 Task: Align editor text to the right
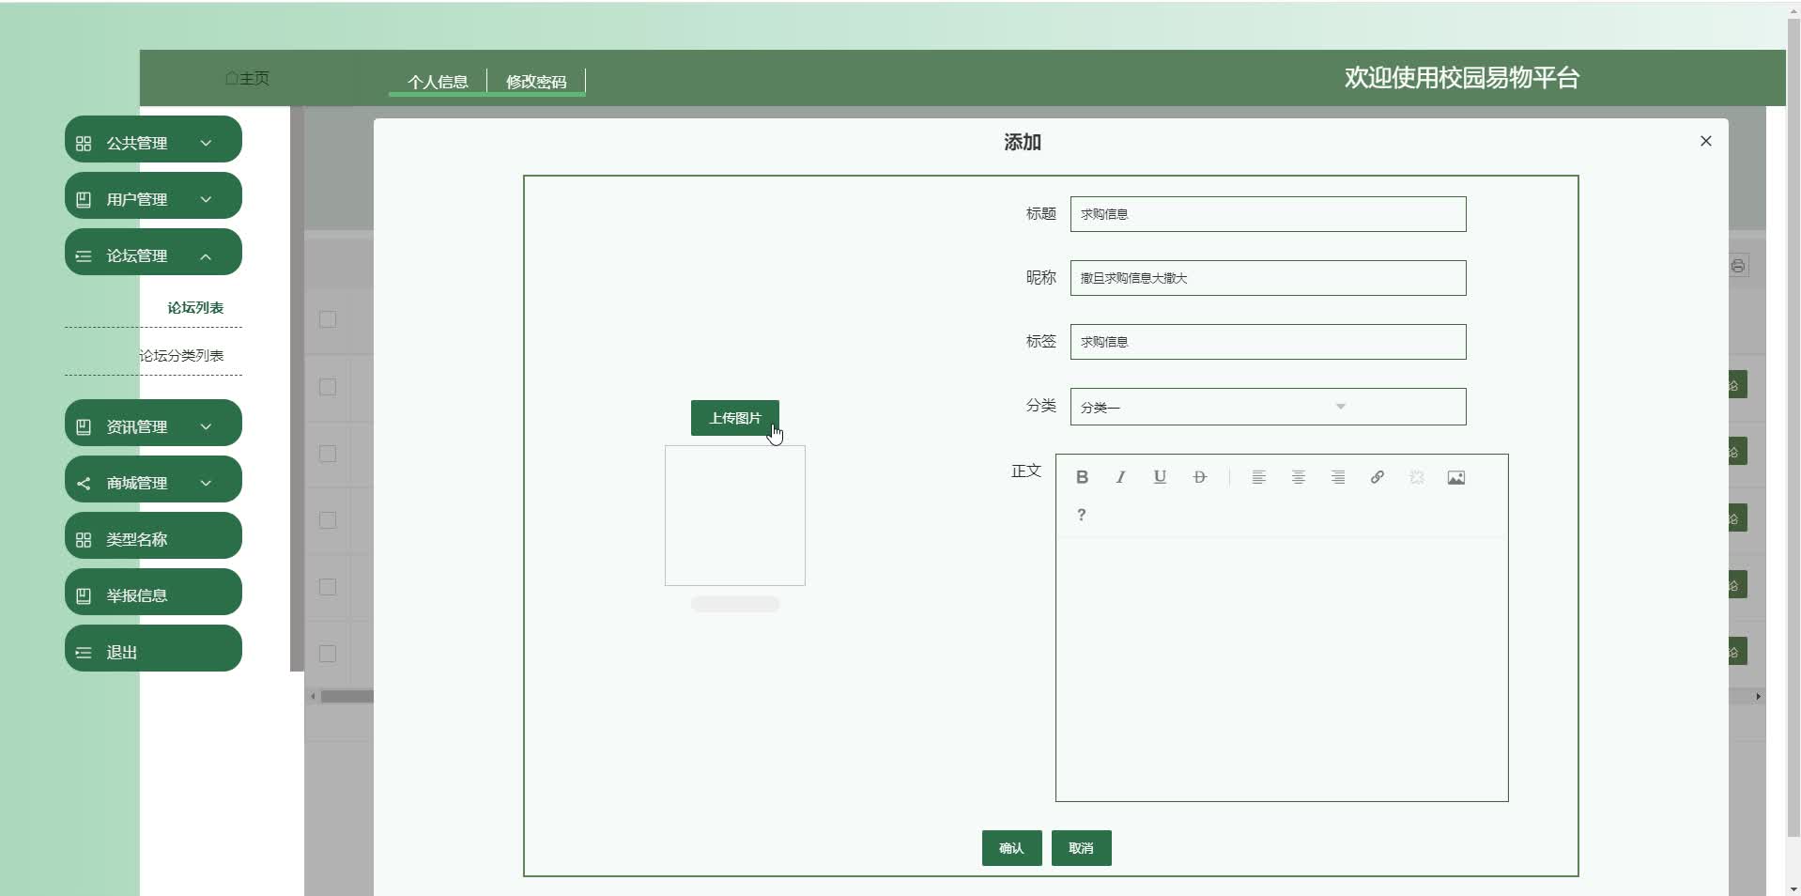[x=1338, y=477]
